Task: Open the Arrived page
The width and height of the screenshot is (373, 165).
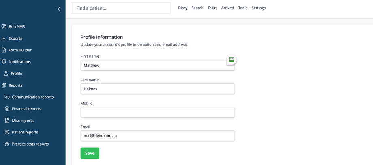Action: (x=227, y=8)
